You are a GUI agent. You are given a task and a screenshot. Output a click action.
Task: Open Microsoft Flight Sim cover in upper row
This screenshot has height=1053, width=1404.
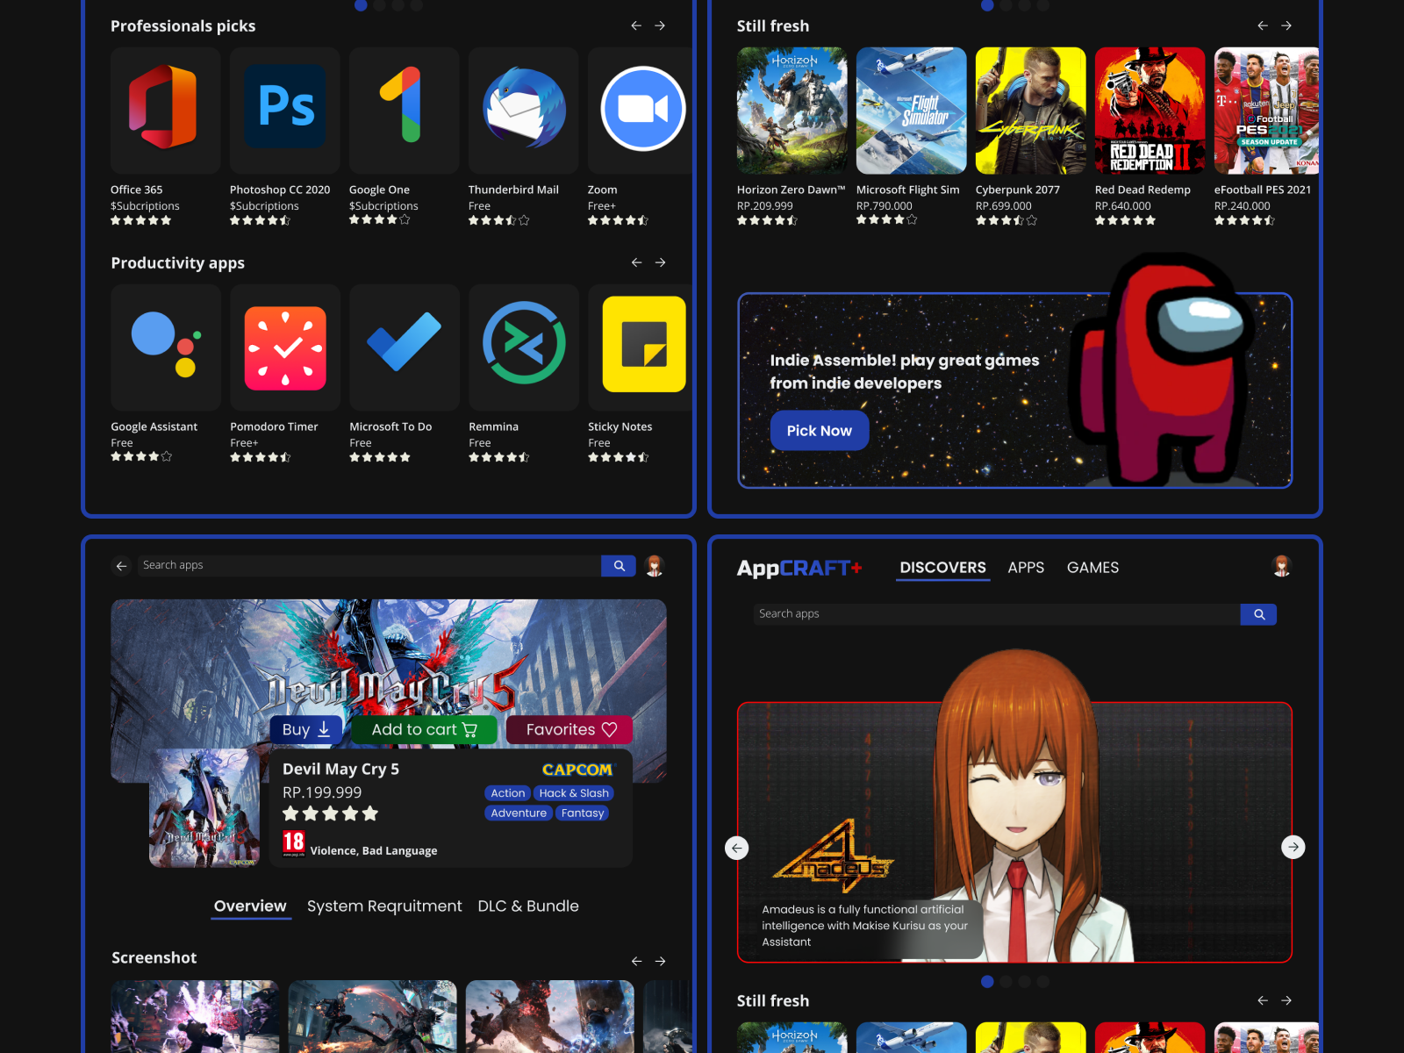pyautogui.click(x=912, y=111)
